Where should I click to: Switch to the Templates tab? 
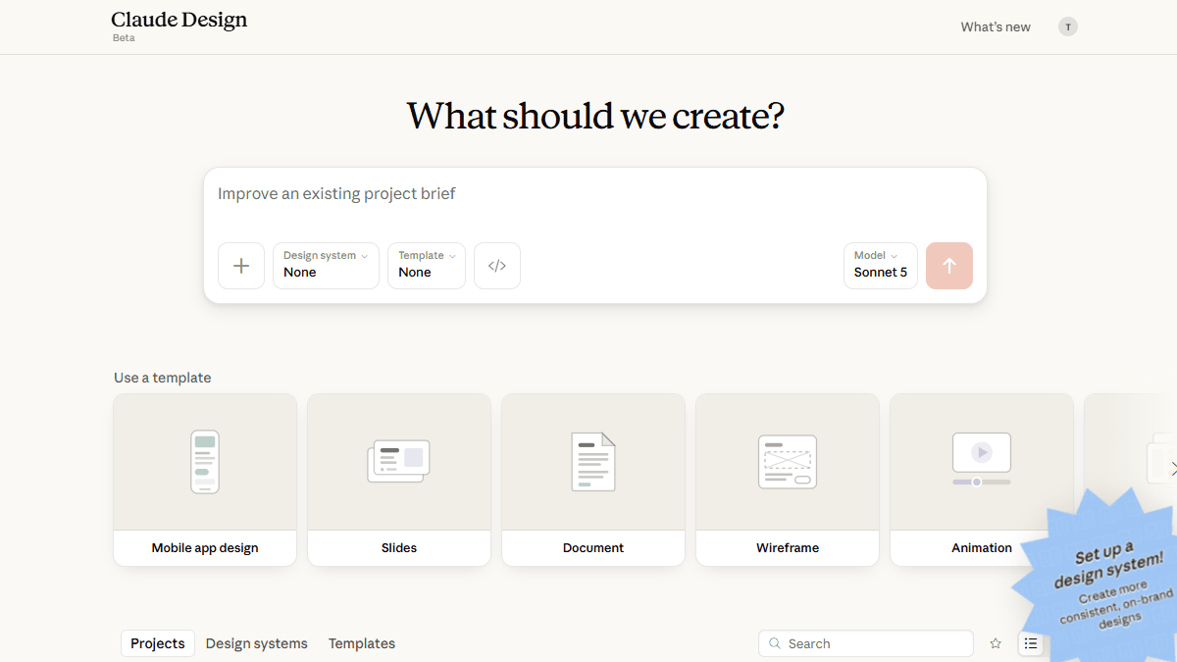click(x=362, y=643)
